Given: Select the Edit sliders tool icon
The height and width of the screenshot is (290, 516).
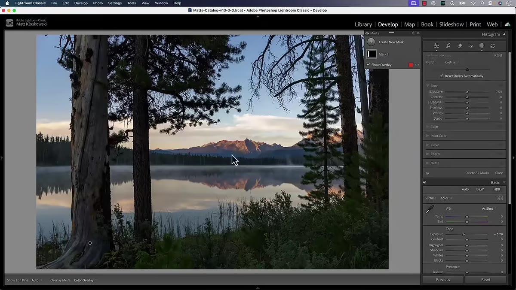Looking at the screenshot, I should point(436,46).
